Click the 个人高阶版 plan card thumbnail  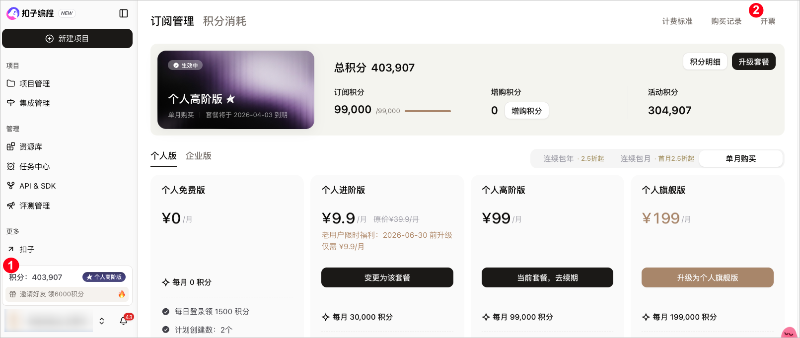pos(236,90)
